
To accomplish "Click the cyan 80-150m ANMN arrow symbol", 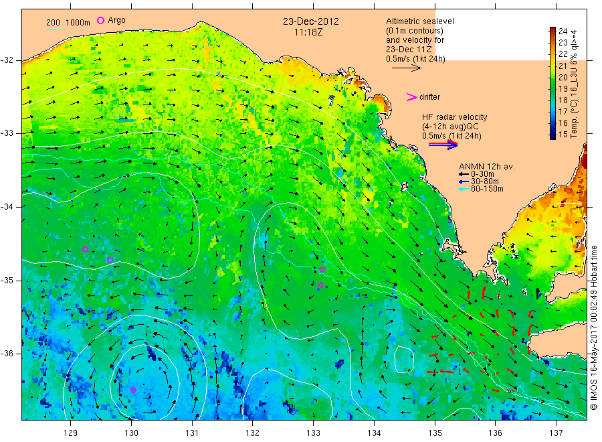I will tap(464, 189).
